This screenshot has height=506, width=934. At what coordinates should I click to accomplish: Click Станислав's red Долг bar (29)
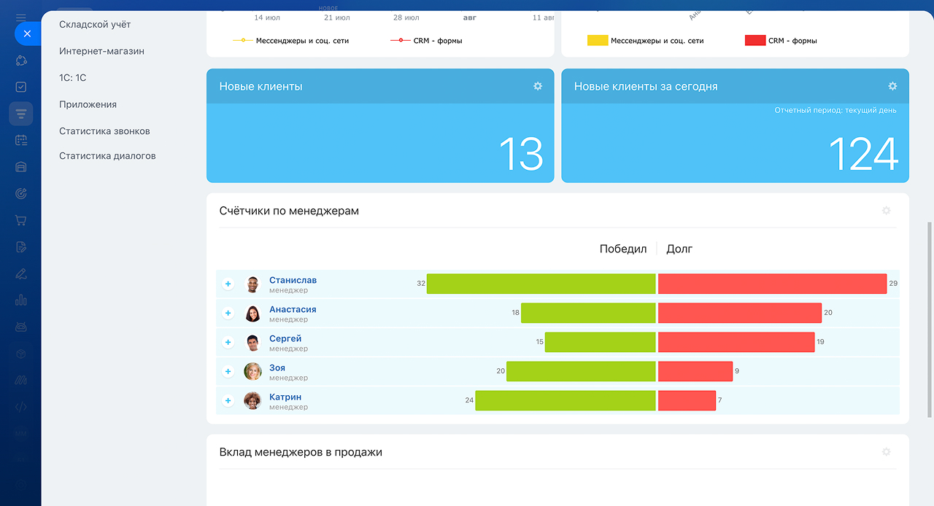772,284
